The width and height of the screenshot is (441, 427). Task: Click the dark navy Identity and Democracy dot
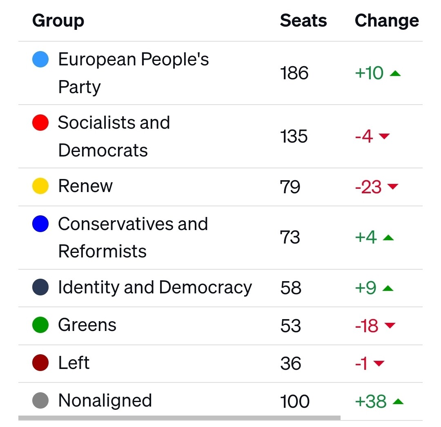[40, 287]
